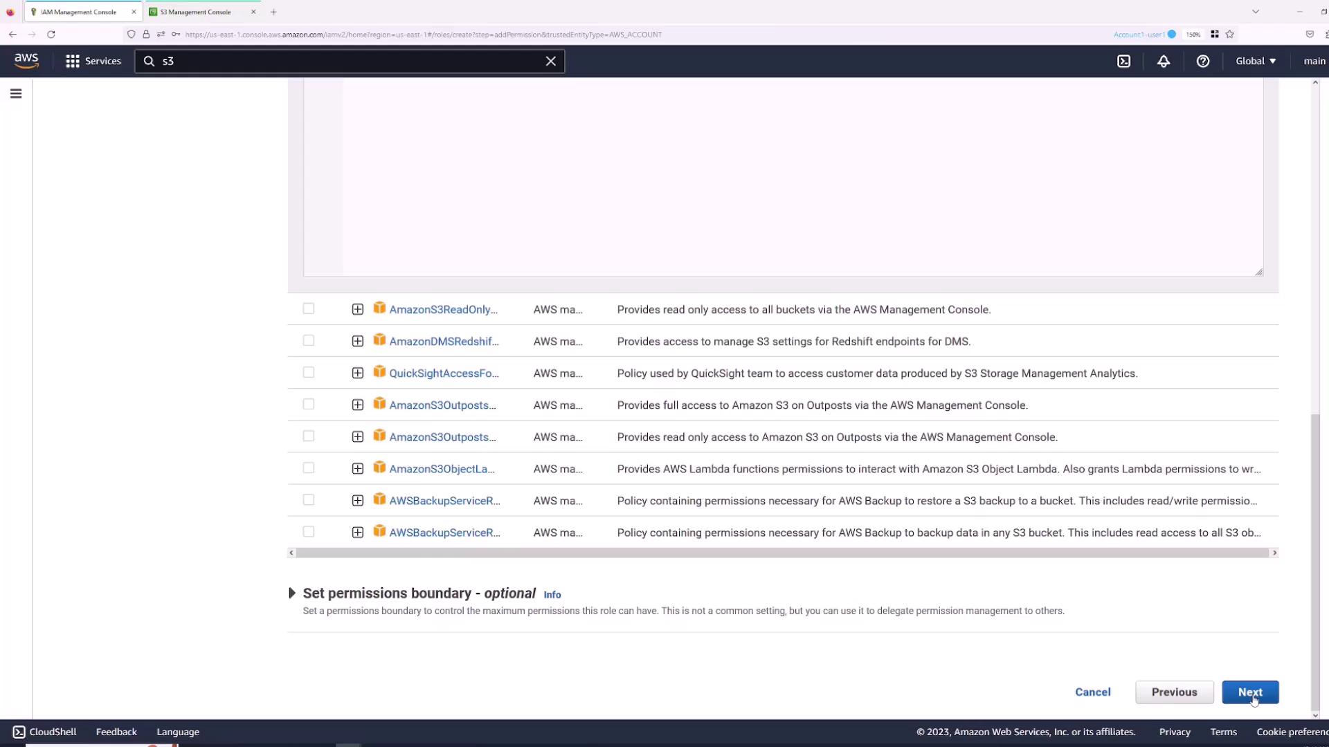Click the help question mark icon
The width and height of the screenshot is (1329, 747).
(1203, 61)
